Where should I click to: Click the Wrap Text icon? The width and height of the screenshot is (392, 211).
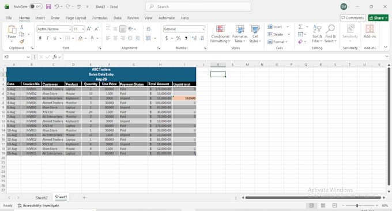pyautogui.click(x=149, y=29)
